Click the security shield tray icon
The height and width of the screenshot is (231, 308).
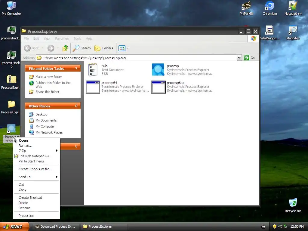point(275,226)
